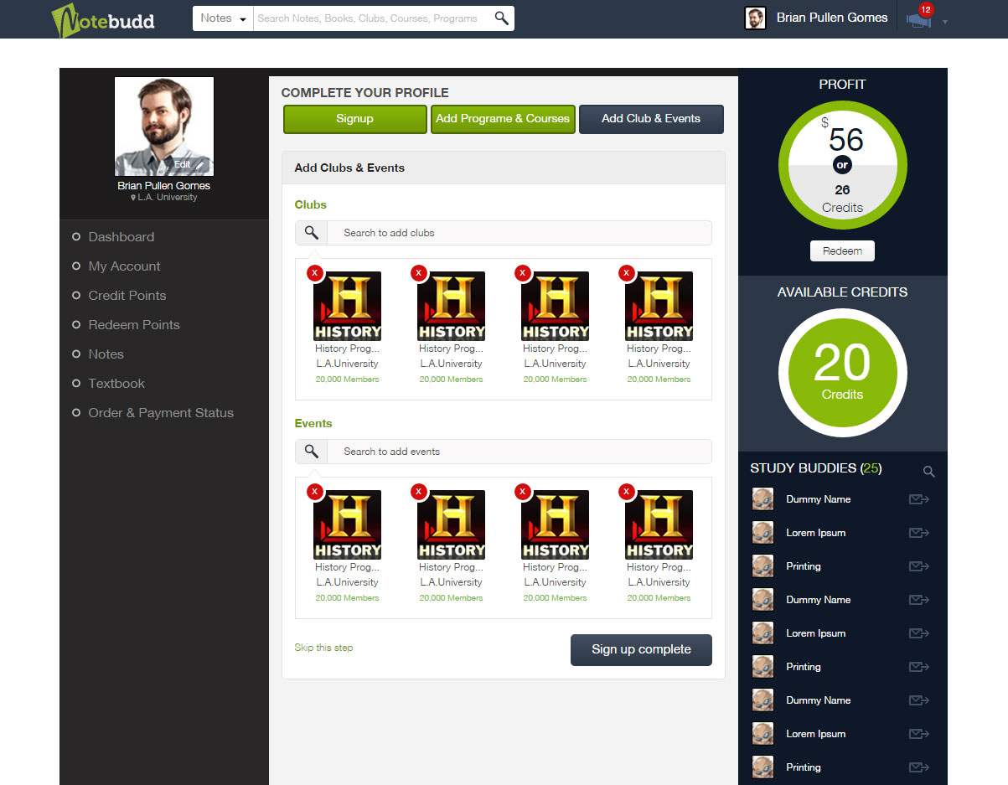The height and width of the screenshot is (785, 1008).
Task: Open Dashboard in the sidebar
Action: pyautogui.click(x=121, y=237)
